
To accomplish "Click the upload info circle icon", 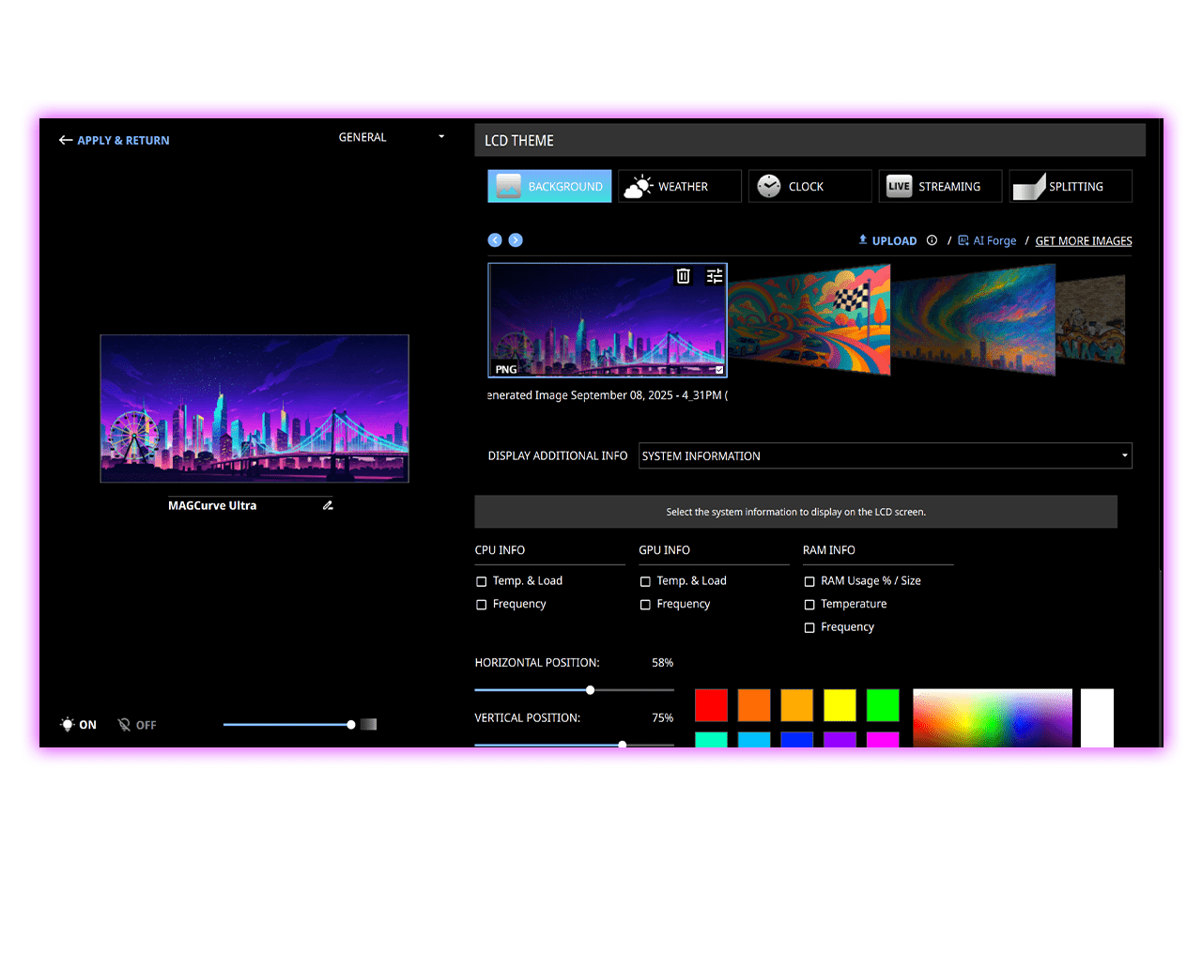I will pos(932,240).
